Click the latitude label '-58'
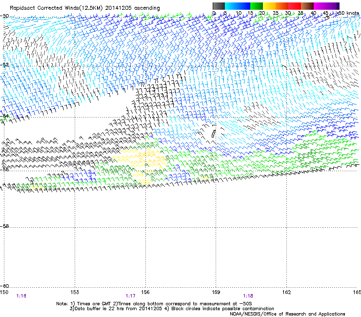This screenshot has height=317, width=361. pyautogui.click(x=4, y=226)
